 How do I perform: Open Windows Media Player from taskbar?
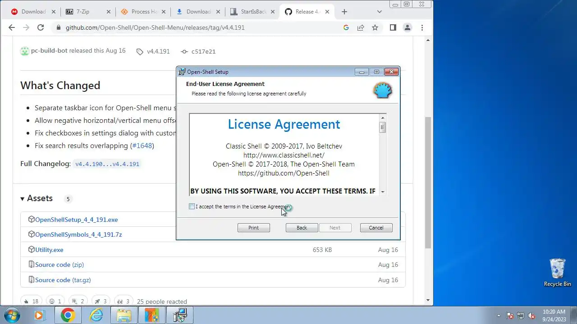point(40,315)
